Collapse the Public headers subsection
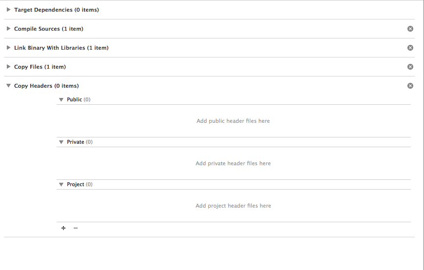The height and width of the screenshot is (270, 424). pos(61,99)
